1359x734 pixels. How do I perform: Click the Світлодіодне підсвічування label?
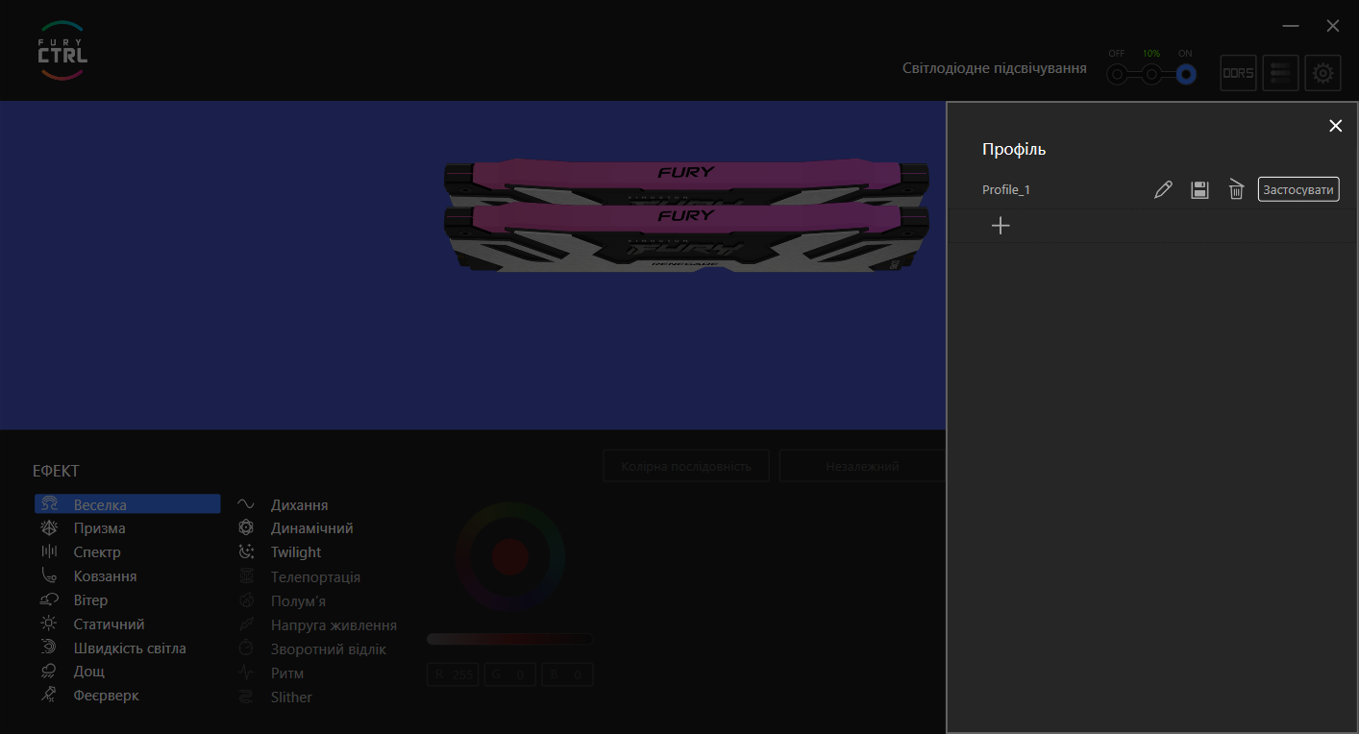click(995, 68)
